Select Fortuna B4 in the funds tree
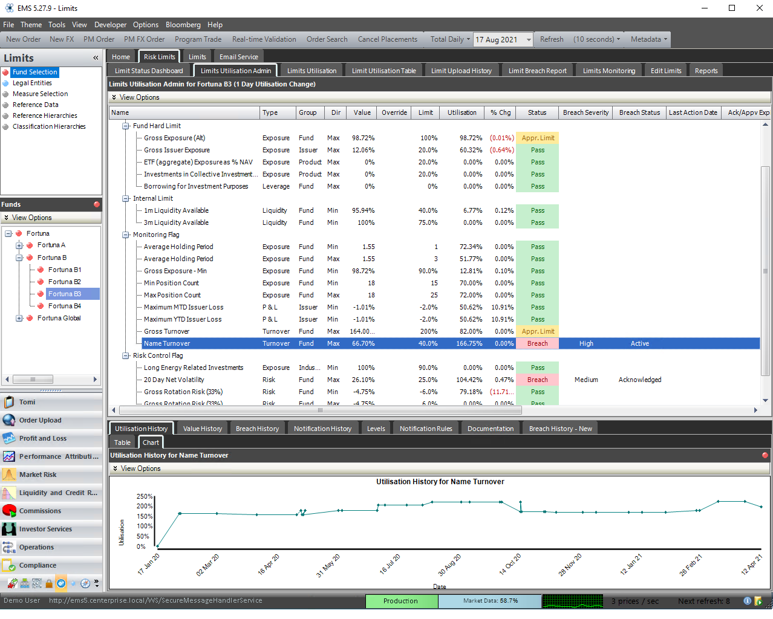Image resolution: width=773 pixels, height=619 pixels. click(64, 306)
